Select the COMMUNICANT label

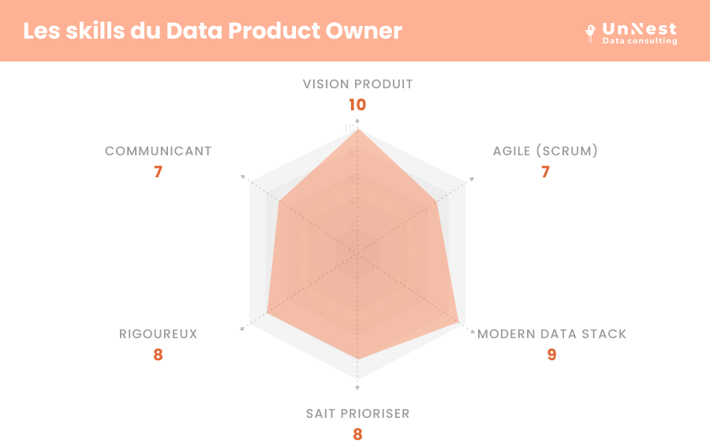point(158,151)
